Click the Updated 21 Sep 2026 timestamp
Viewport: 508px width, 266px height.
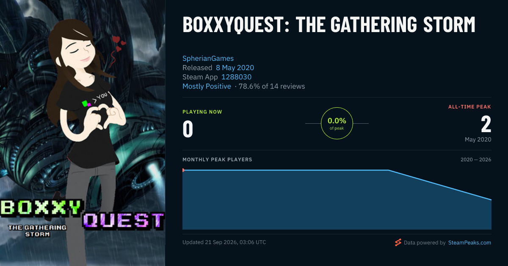pos(224,242)
